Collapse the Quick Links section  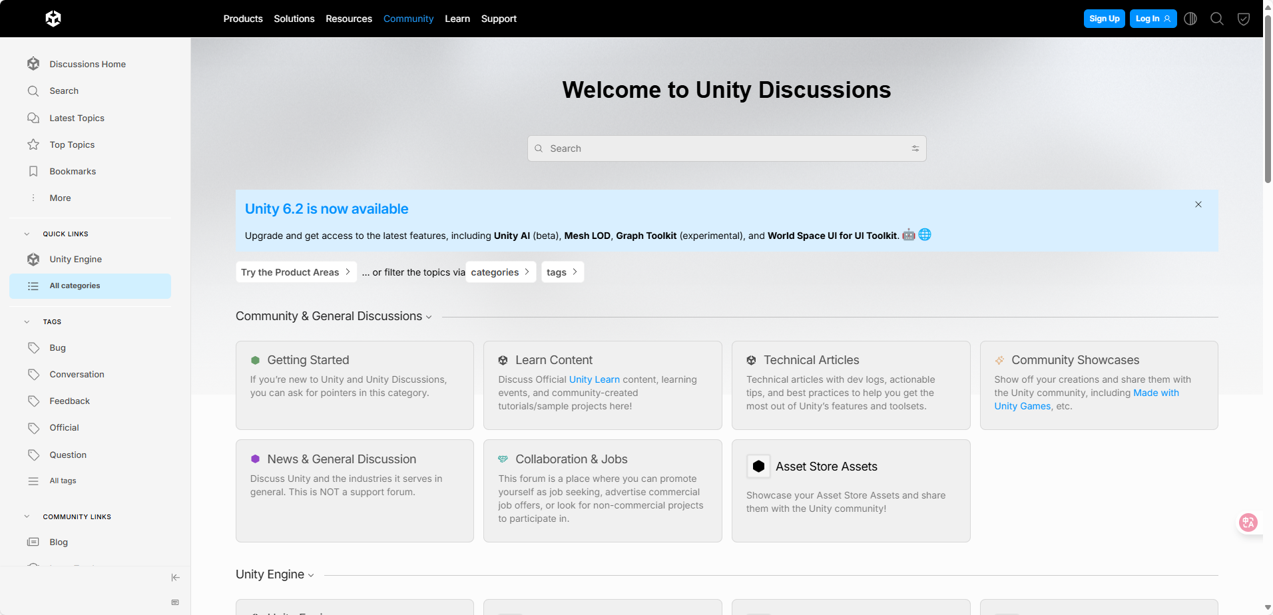click(27, 234)
